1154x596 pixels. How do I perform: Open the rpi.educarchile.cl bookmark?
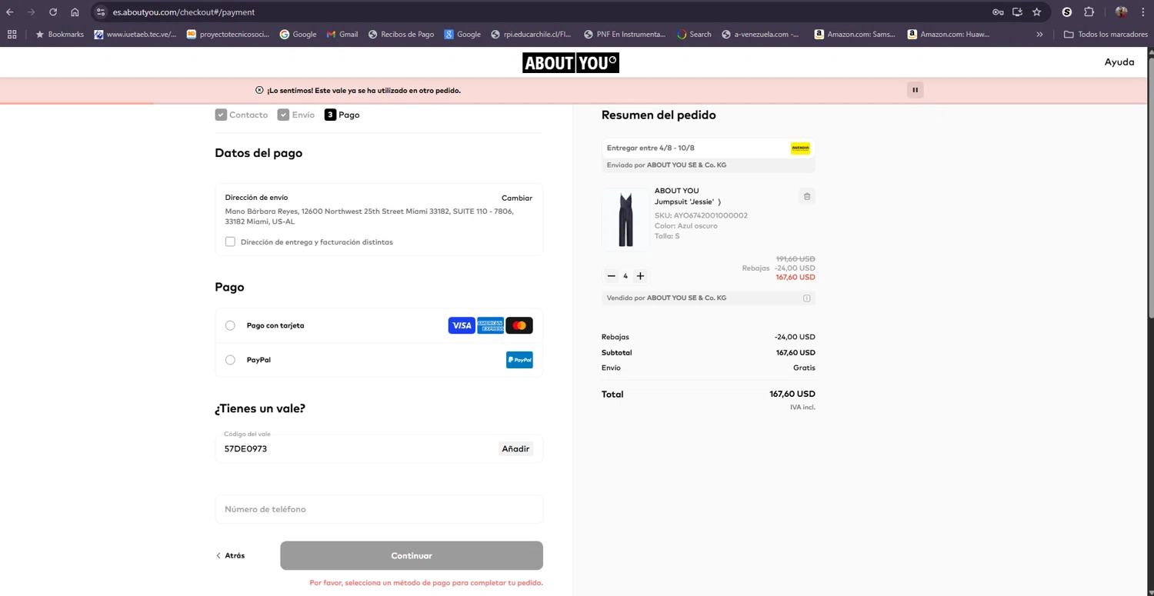click(x=532, y=35)
